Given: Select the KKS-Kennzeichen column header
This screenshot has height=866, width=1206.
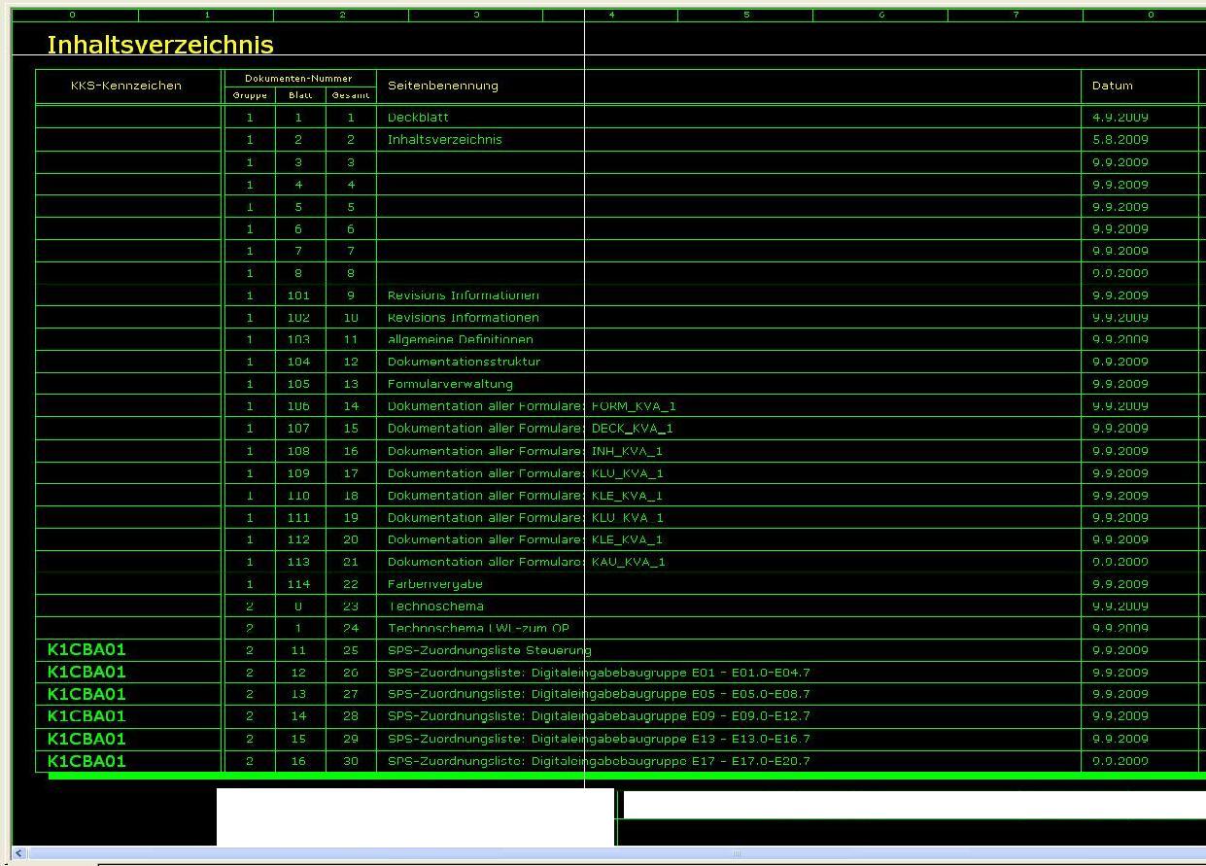Looking at the screenshot, I should (126, 86).
